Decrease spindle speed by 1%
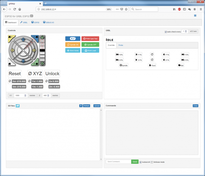Viewport: 205px width, 176px height. click(138, 60)
